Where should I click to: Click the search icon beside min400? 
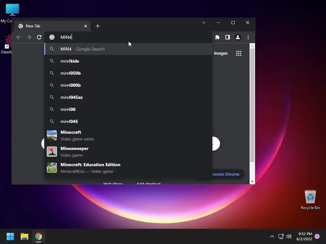point(52,109)
